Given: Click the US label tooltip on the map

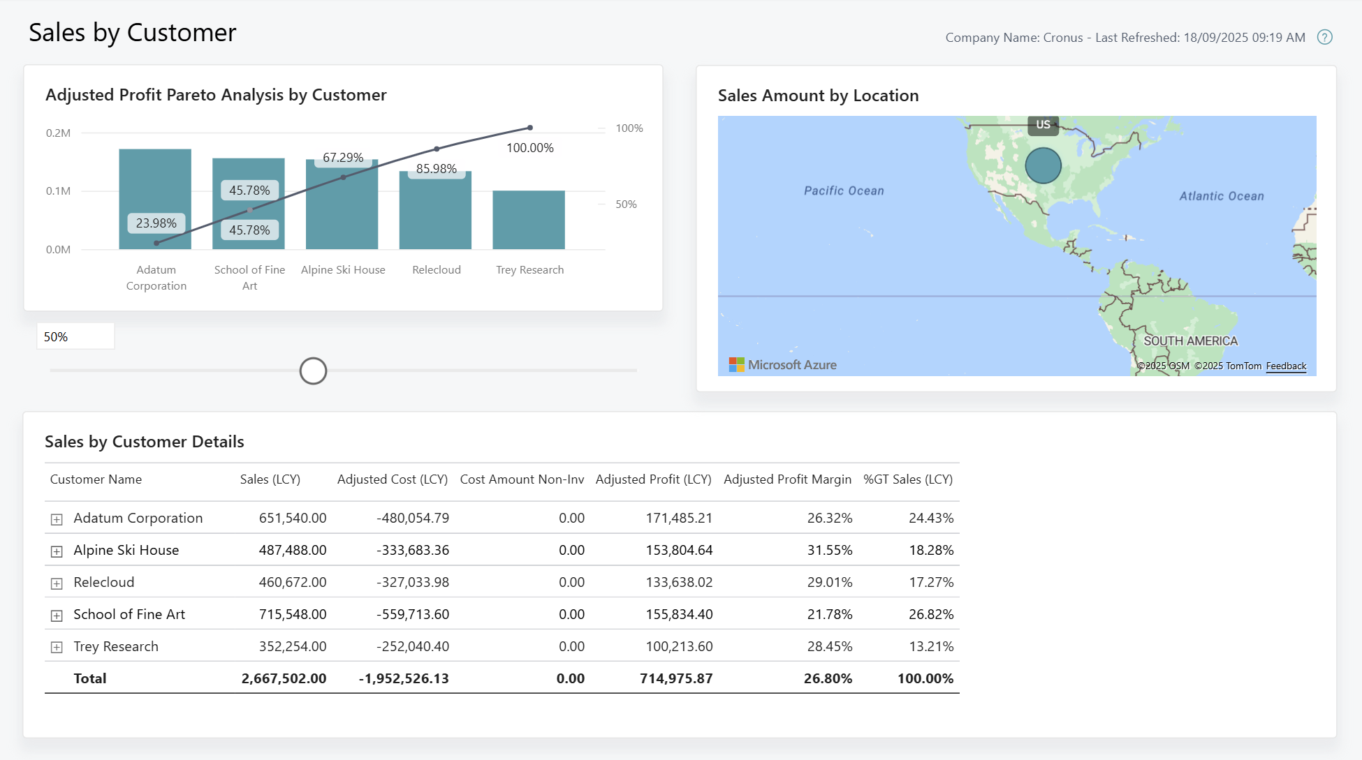Looking at the screenshot, I should click(1043, 125).
